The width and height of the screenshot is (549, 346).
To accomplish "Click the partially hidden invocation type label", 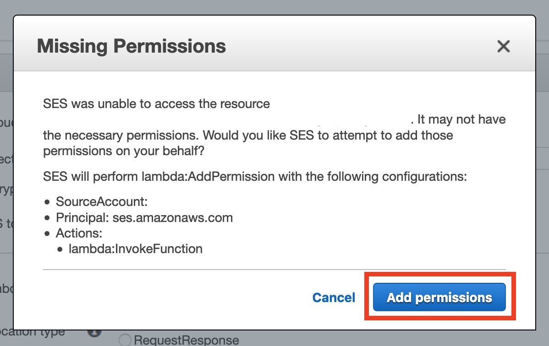I will [x=32, y=332].
